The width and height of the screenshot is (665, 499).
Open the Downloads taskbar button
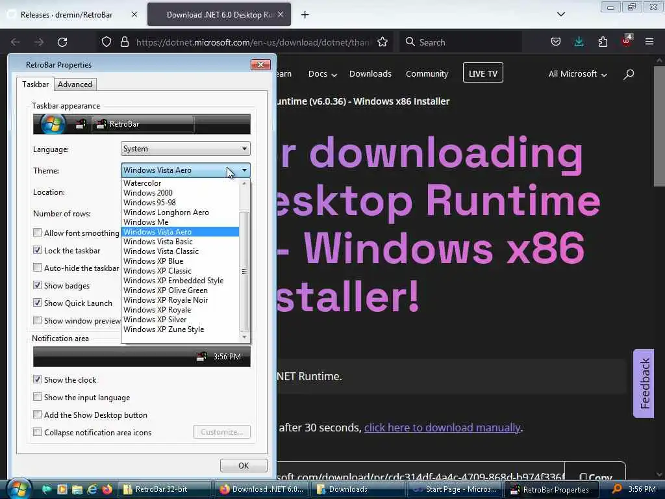pos(358,489)
